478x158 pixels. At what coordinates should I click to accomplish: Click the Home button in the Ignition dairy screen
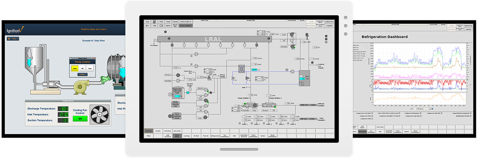point(13,39)
